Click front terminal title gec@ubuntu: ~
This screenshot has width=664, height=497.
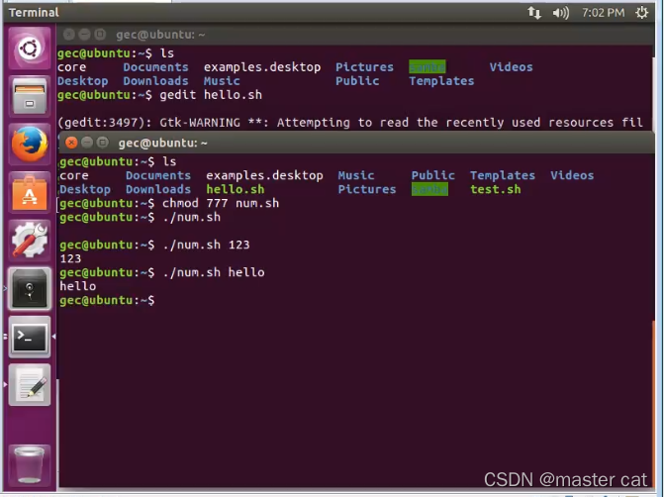[x=163, y=143]
